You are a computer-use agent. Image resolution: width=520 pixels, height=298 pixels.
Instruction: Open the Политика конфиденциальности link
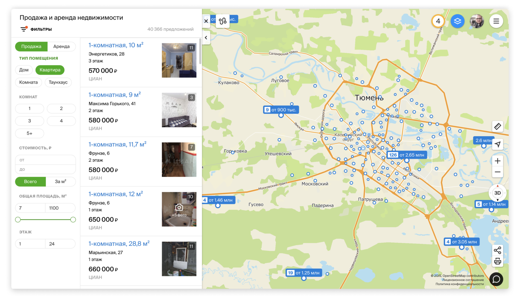click(x=460, y=284)
